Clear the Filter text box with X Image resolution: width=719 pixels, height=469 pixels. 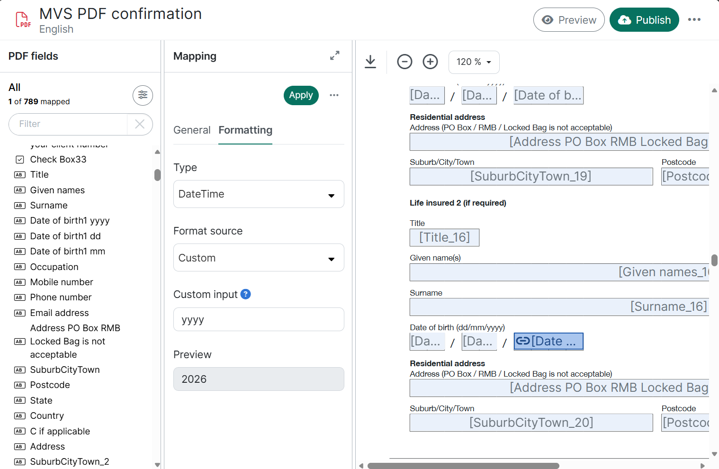pyautogui.click(x=140, y=124)
